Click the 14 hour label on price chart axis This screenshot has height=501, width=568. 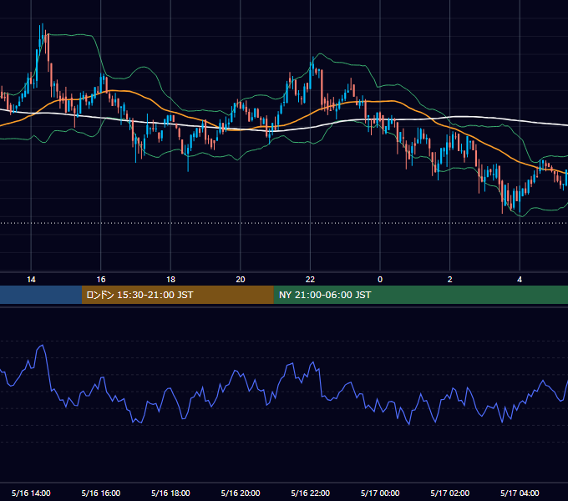click(x=31, y=280)
